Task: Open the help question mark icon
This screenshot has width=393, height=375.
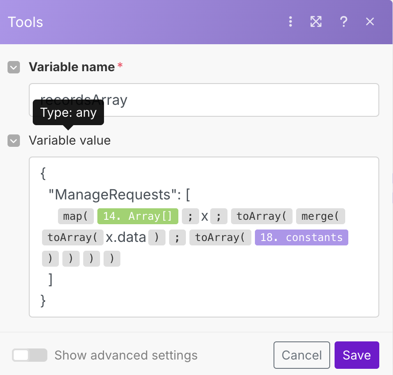Action: pyautogui.click(x=343, y=22)
